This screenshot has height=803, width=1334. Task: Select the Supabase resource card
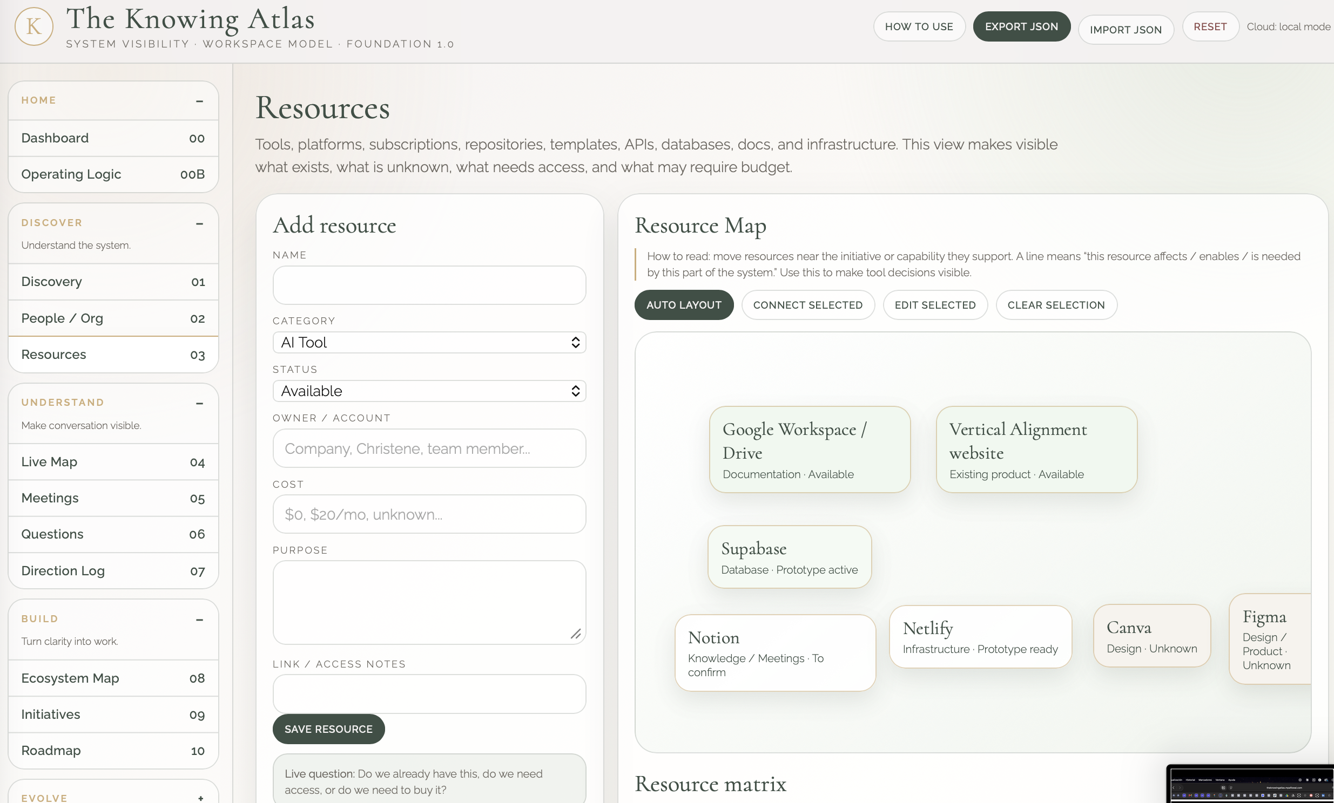pos(790,557)
